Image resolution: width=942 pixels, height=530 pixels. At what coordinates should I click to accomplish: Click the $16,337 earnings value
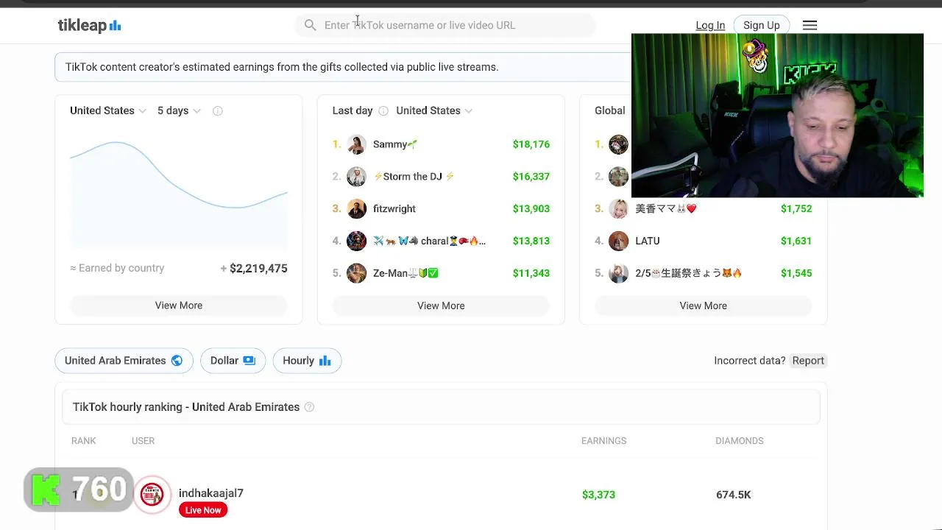click(531, 177)
